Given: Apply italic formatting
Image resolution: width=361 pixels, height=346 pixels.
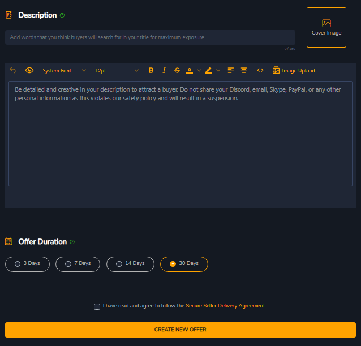Looking at the screenshot, I should [164, 70].
